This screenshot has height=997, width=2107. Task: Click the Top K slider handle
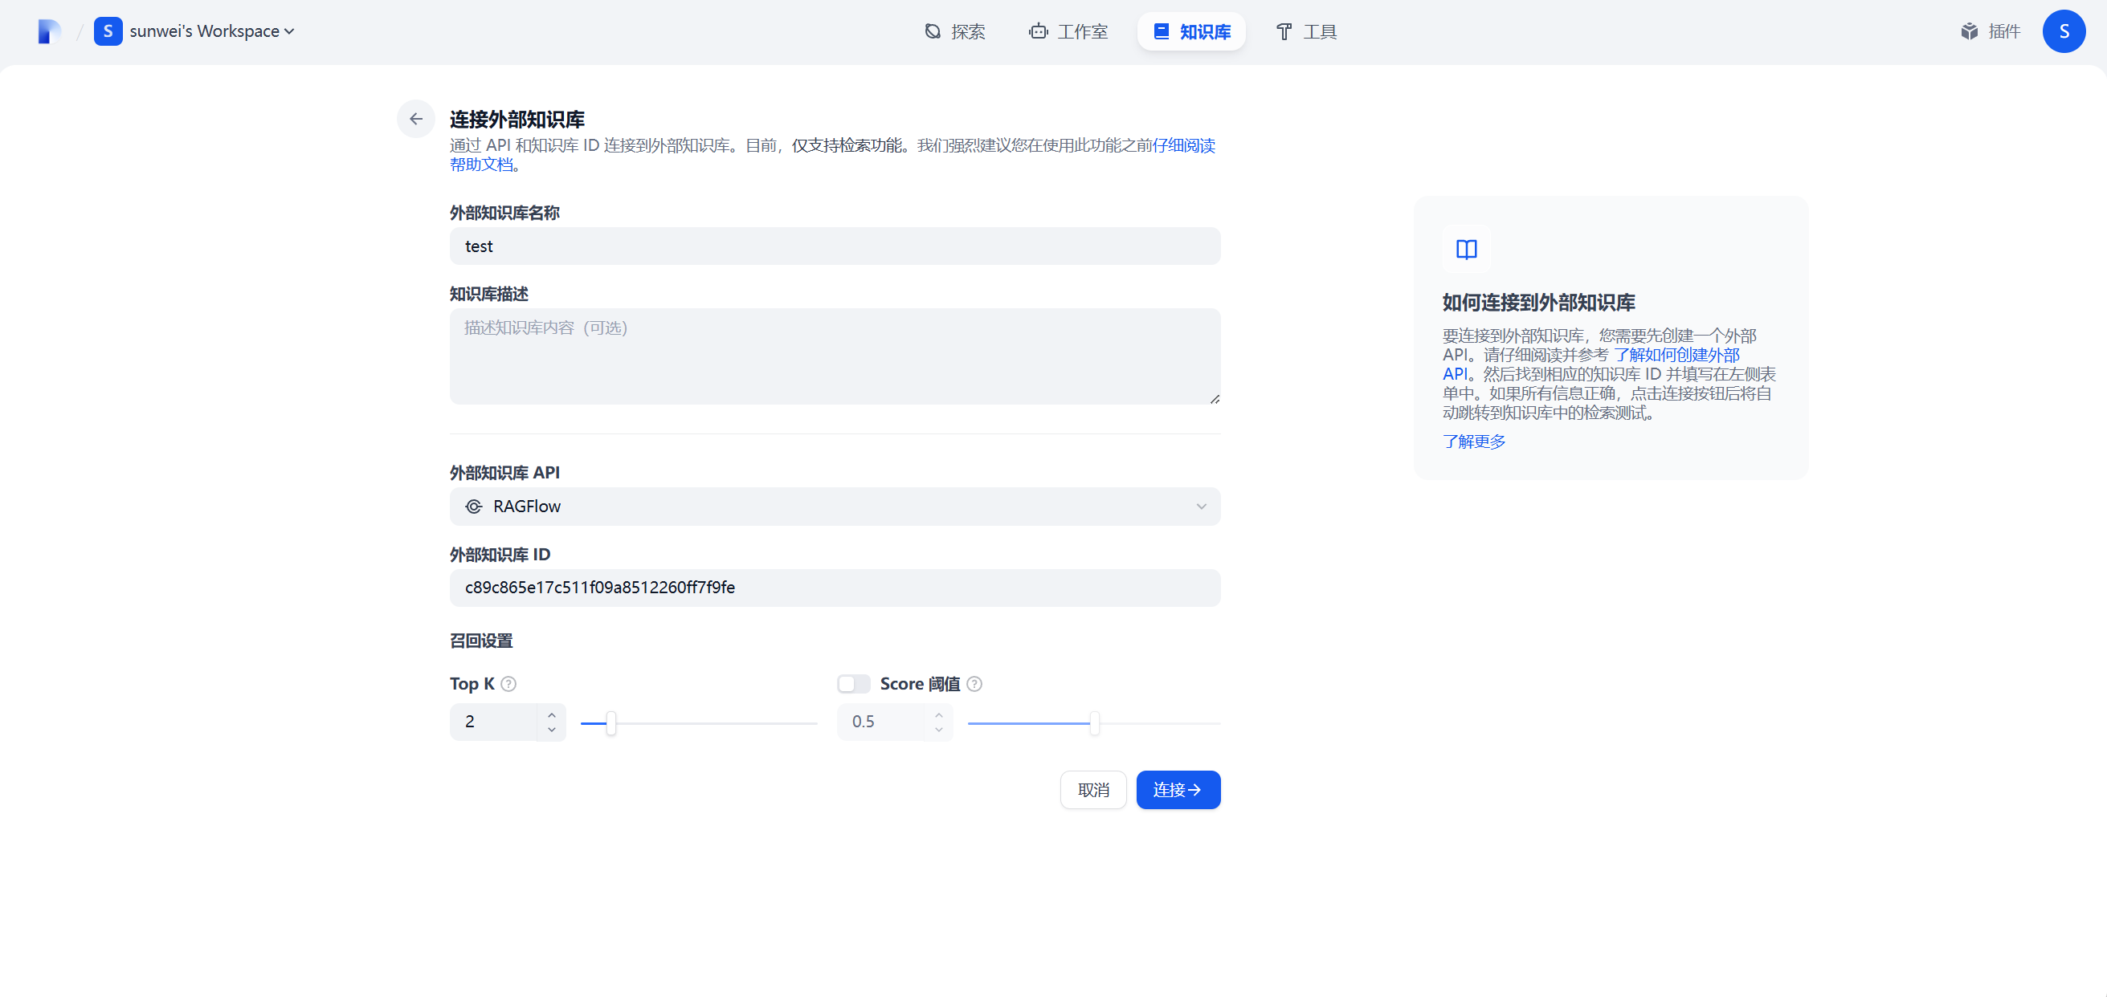point(611,723)
